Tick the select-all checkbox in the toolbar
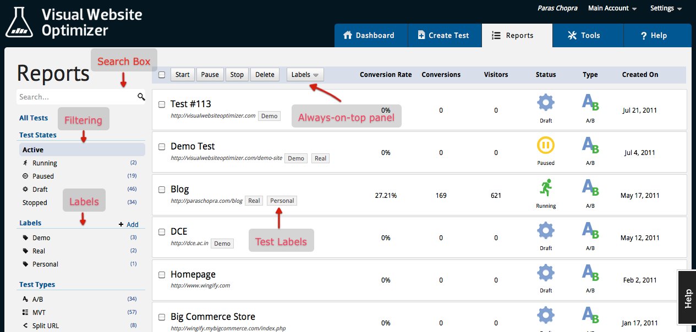This screenshot has width=696, height=332. tap(162, 75)
